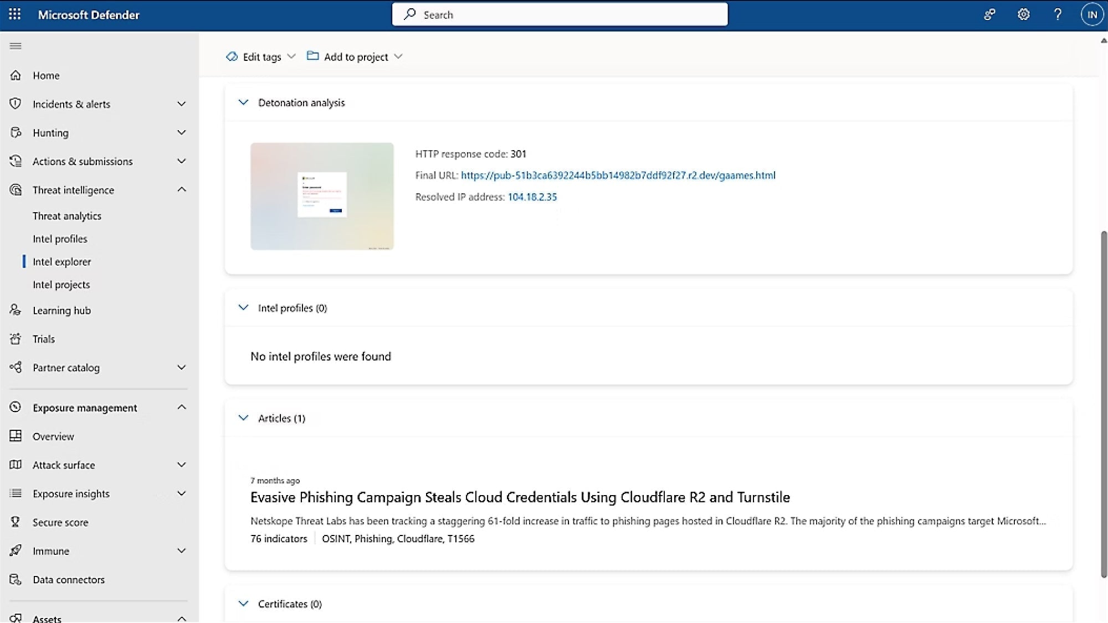The width and height of the screenshot is (1108, 623).
Task: Click the page vertical scrollbar
Action: 1103,404
